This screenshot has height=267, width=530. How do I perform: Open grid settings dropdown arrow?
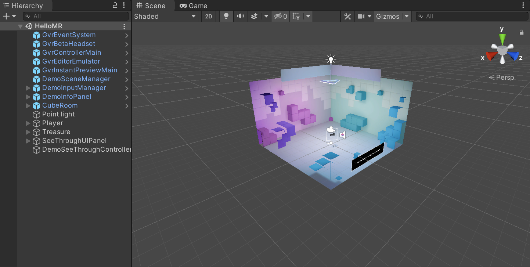point(308,17)
